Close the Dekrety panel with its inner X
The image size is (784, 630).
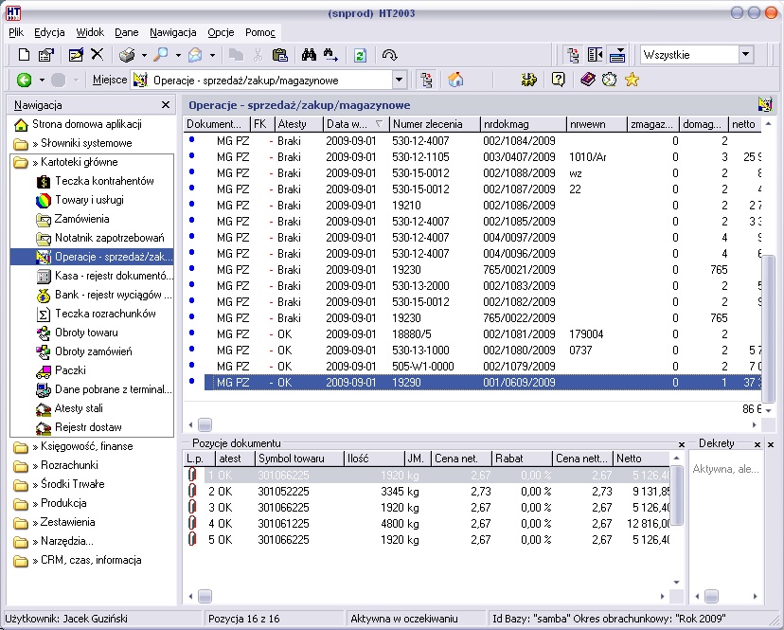click(757, 444)
